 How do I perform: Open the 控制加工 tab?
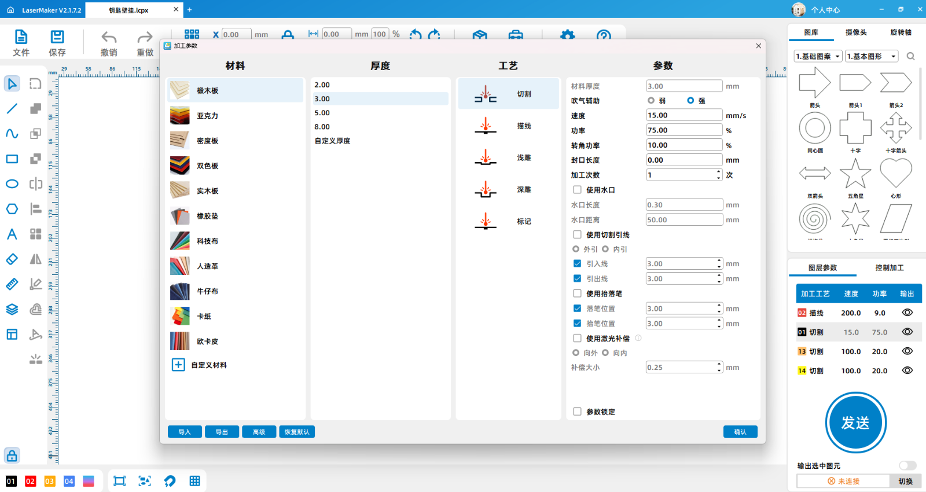(889, 267)
